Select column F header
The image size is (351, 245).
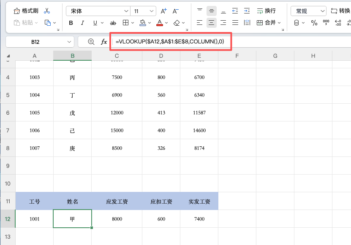coord(237,56)
